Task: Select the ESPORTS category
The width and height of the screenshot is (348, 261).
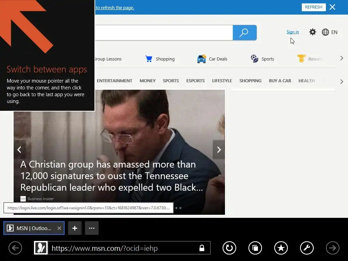Action: [x=195, y=81]
